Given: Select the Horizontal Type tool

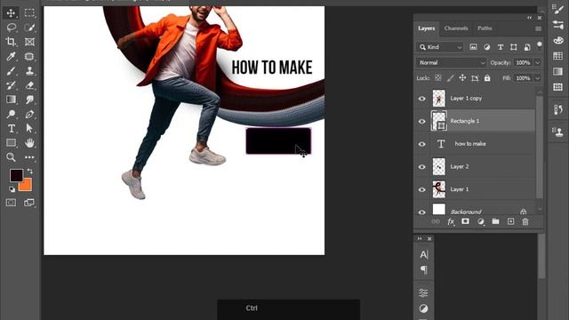Looking at the screenshot, I should (11, 128).
